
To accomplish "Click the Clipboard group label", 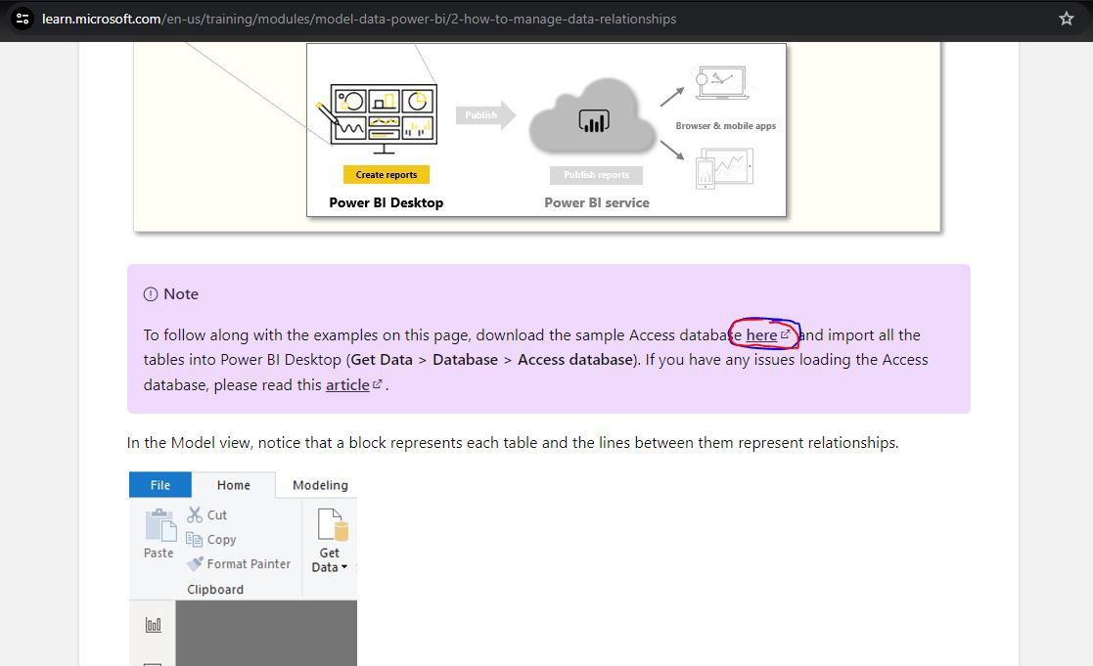I will coord(215,590).
